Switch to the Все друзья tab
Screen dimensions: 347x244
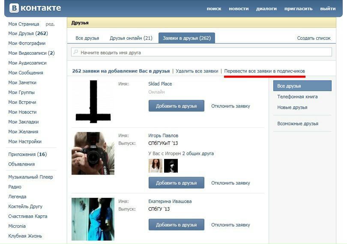[x=87, y=38]
